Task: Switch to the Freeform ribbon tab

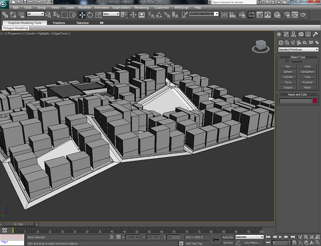Action: tap(59, 23)
